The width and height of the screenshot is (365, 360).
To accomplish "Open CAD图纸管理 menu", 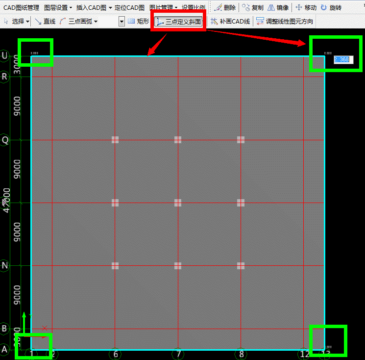I will pos(20,8).
